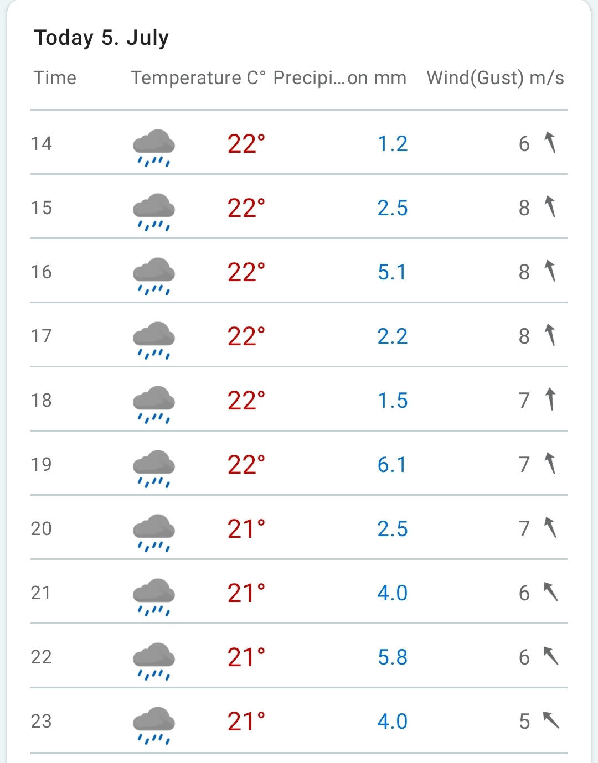Viewport: 598px width, 763px height.
Task: Click the 'Today 5. July' heading
Action: click(101, 38)
